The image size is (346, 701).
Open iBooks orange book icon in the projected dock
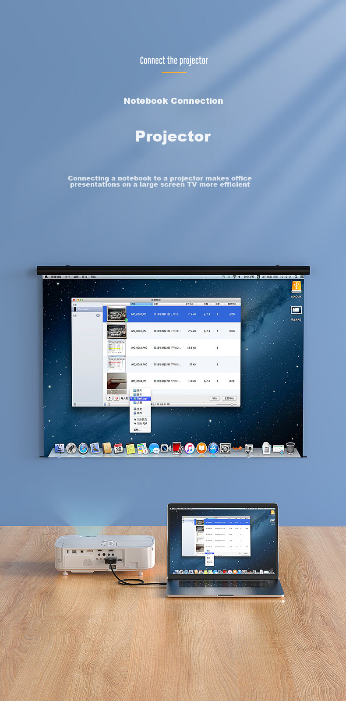pos(201,448)
